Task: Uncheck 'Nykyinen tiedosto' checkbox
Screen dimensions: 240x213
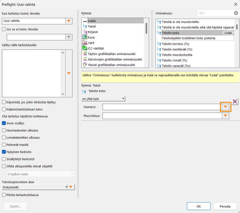Action: pos(4,152)
